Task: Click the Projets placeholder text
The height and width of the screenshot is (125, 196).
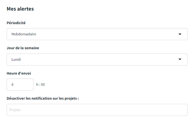Action: (x=15, y=110)
